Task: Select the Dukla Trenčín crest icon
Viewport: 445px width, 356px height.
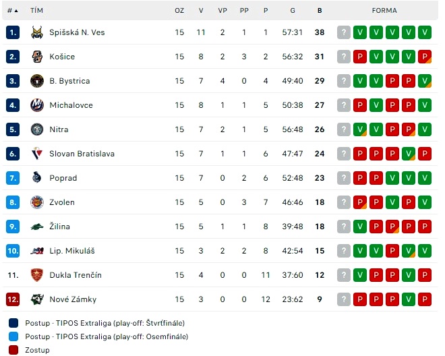Action: (37, 275)
